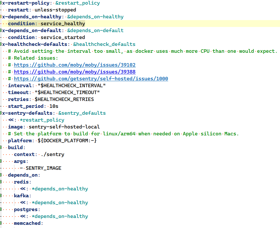Place cursor on the $HEALTHCHECK_INTERVAL string
This screenshot has height=228, width=280.
click(x=72, y=85)
